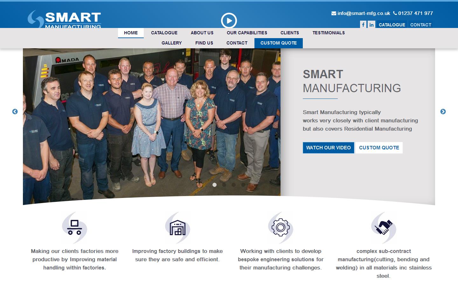Screen dimensions: 458x286
Task: Click the play video icon in header
Action: coord(229,21)
